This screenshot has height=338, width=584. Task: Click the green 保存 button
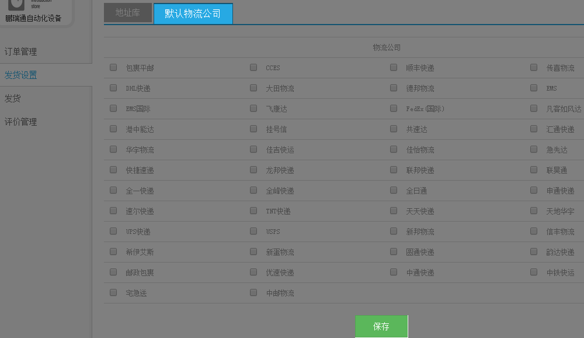pos(381,326)
